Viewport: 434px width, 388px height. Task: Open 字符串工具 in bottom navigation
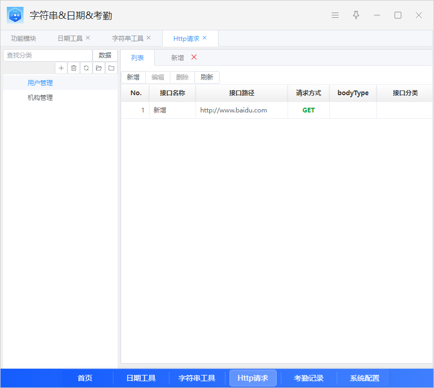[x=197, y=378]
